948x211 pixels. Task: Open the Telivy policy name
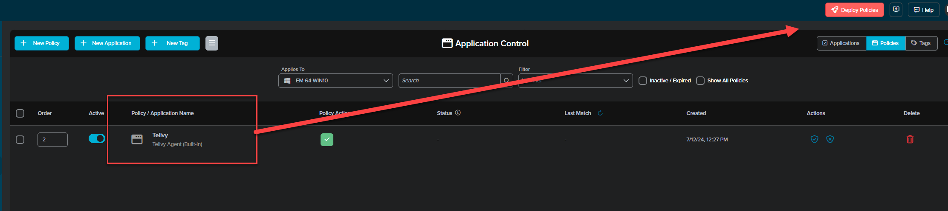(160, 135)
